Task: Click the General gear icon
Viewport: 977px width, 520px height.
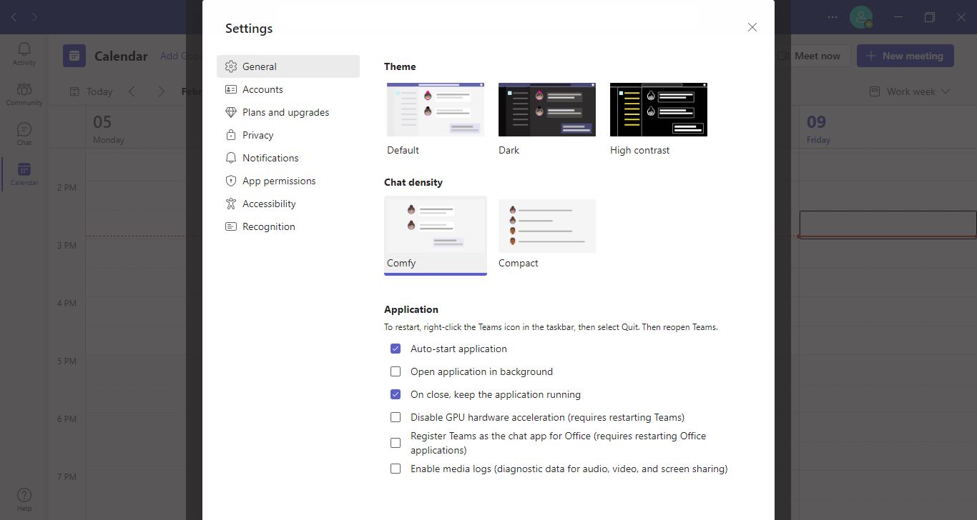Action: coord(230,66)
